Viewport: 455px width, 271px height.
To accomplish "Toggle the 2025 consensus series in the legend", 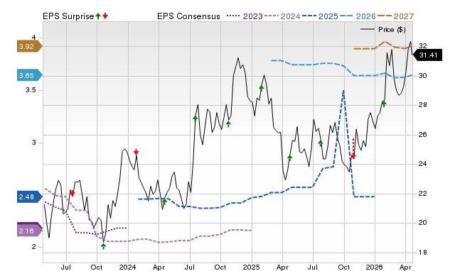I will pos(320,16).
